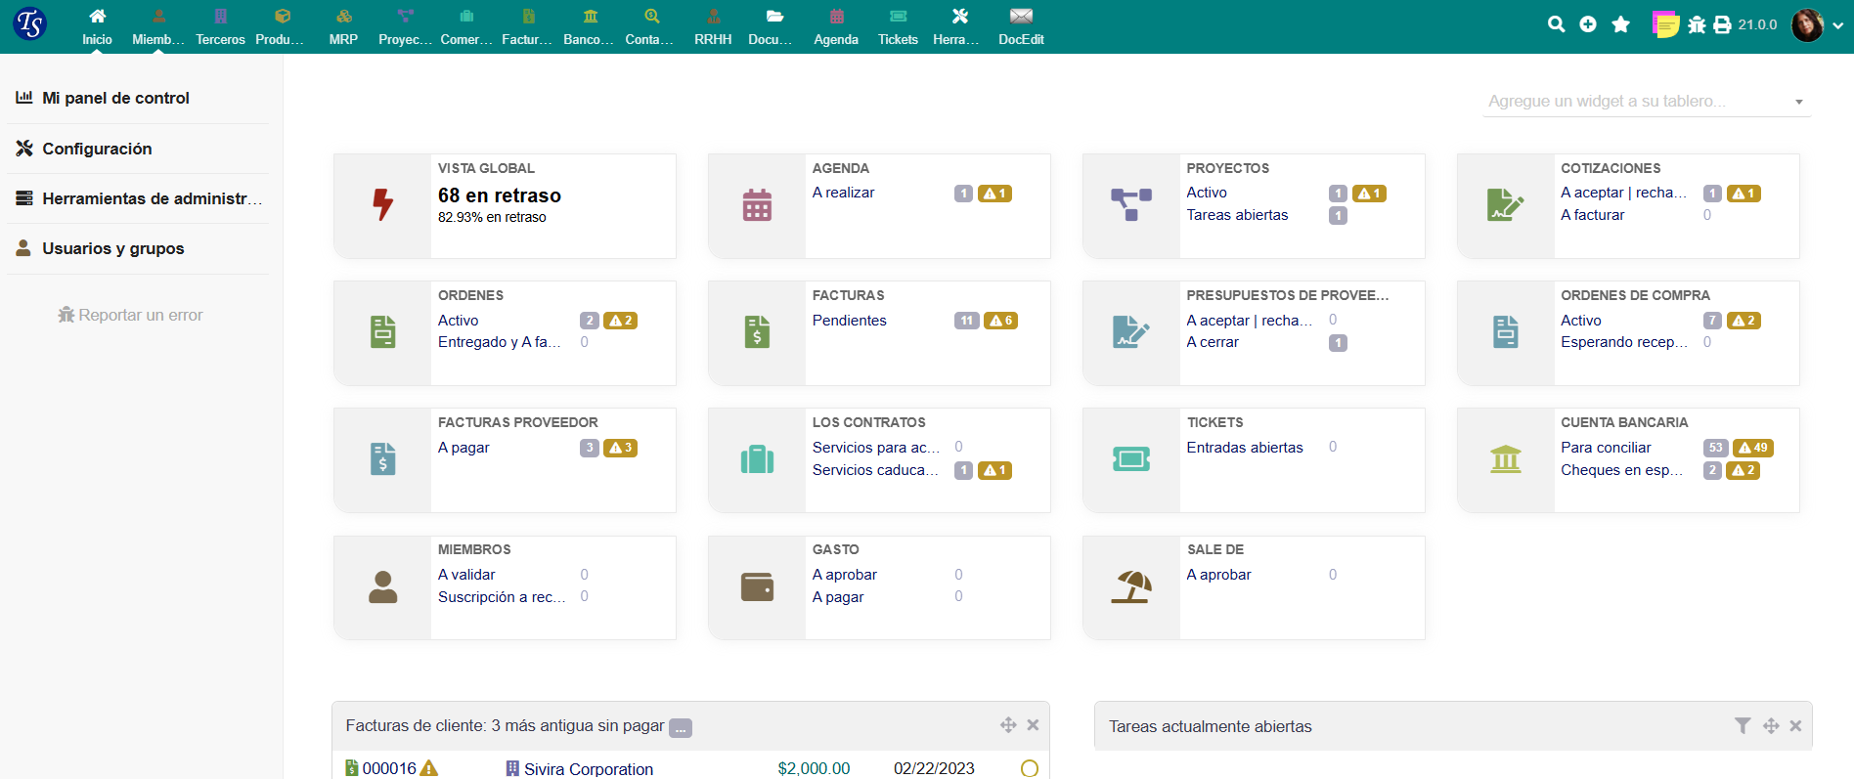This screenshot has width=1854, height=779.
Task: Open the global search magnifier icon
Action: (x=1556, y=24)
